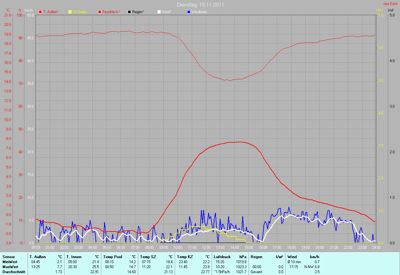The image size is (400, 275).
Task: Select the Temp Pool minimum value "14.2"
Action: coord(132,262)
